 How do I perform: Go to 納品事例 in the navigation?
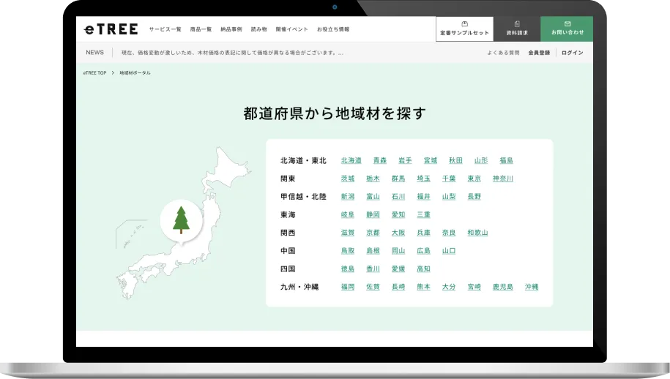pos(231,29)
